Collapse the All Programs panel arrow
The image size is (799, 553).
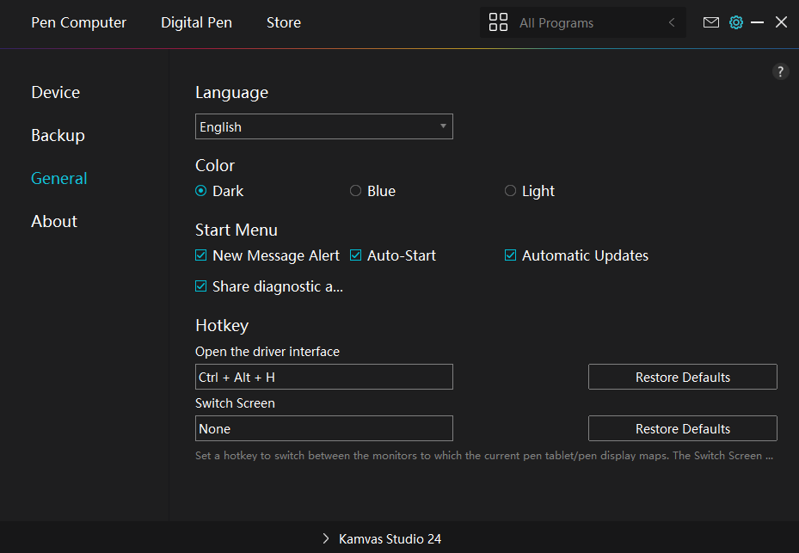point(672,22)
